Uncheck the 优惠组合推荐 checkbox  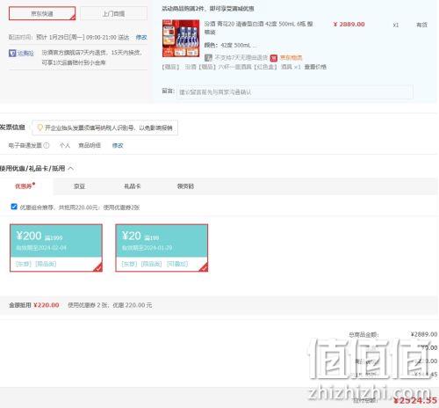tap(14, 207)
